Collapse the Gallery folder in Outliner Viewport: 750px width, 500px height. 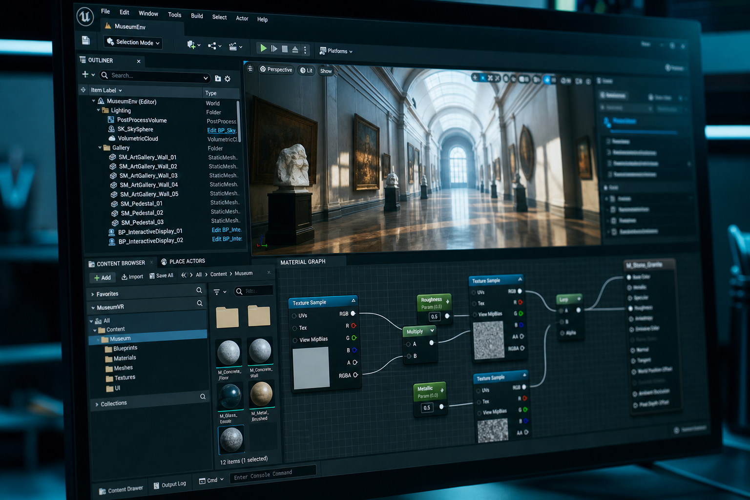100,147
